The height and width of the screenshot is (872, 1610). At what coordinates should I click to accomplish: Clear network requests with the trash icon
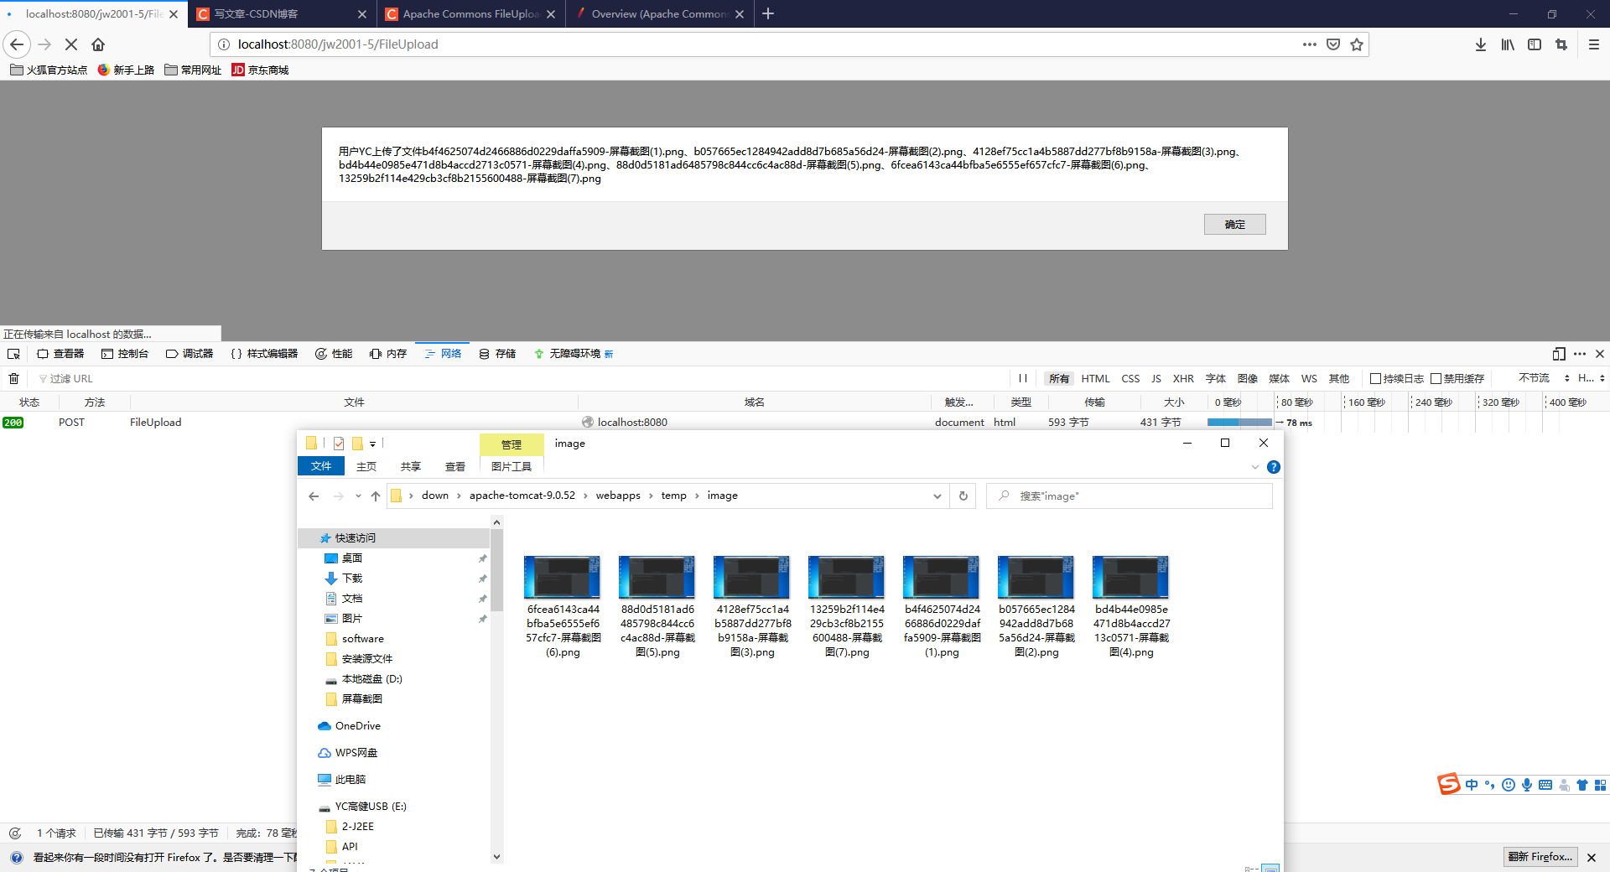[x=13, y=379]
